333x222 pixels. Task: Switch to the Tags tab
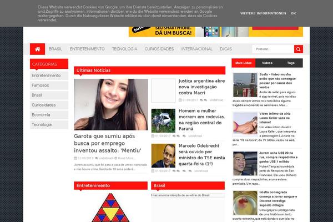tap(291, 63)
